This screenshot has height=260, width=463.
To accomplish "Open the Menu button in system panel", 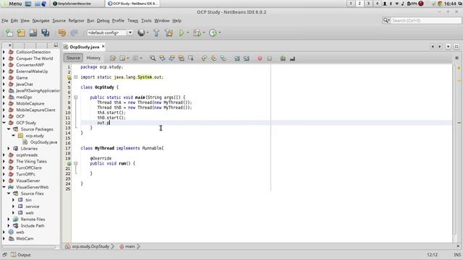I will click(12, 4).
